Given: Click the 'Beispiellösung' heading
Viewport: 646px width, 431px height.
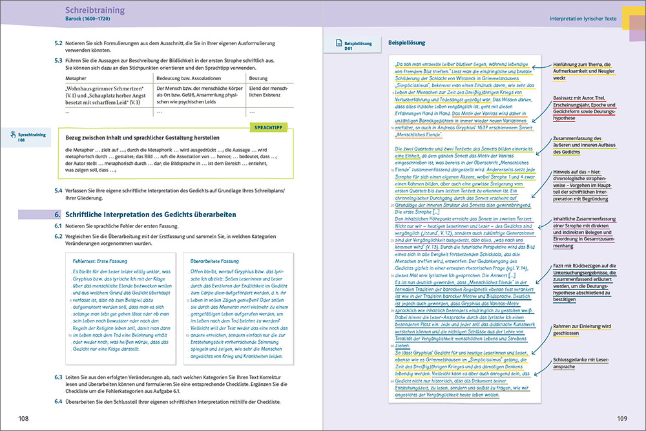Looking at the screenshot, I should [406, 43].
